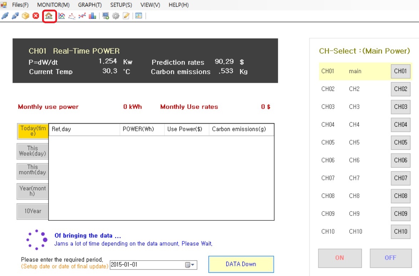The image size is (419, 276).
Task: Select channel CH05 button
Action: point(400,143)
